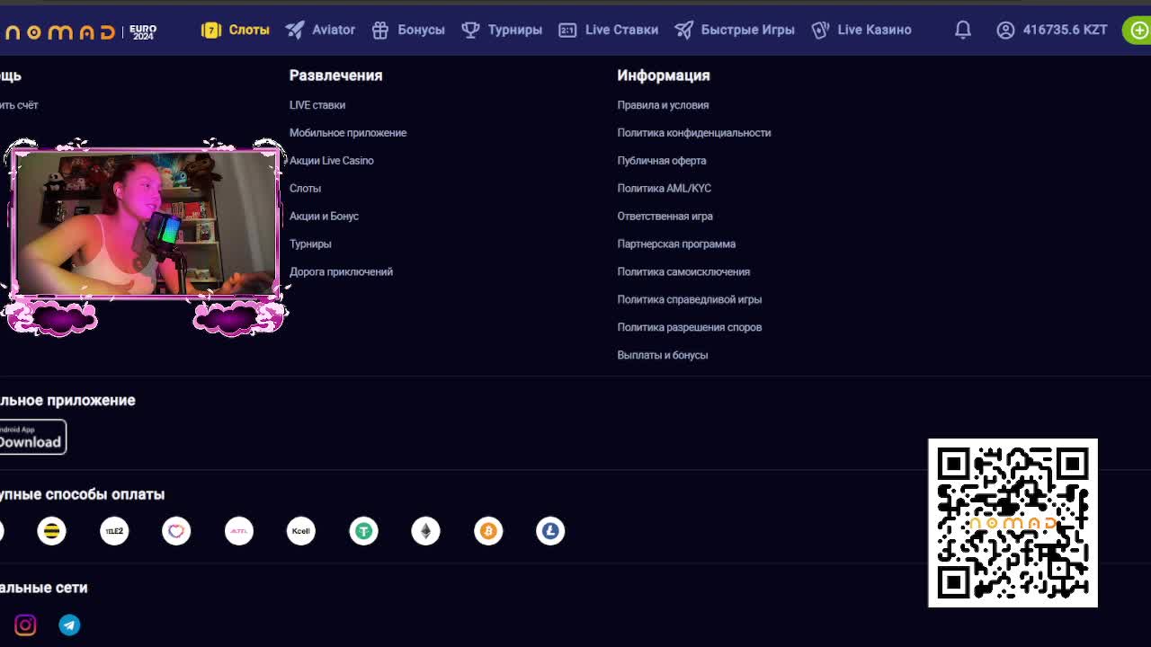Follow the LIVE ставки footer link
1151x647 pixels.
click(x=317, y=105)
